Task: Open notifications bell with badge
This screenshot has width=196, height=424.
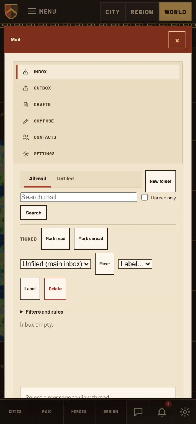Action: 162,412
